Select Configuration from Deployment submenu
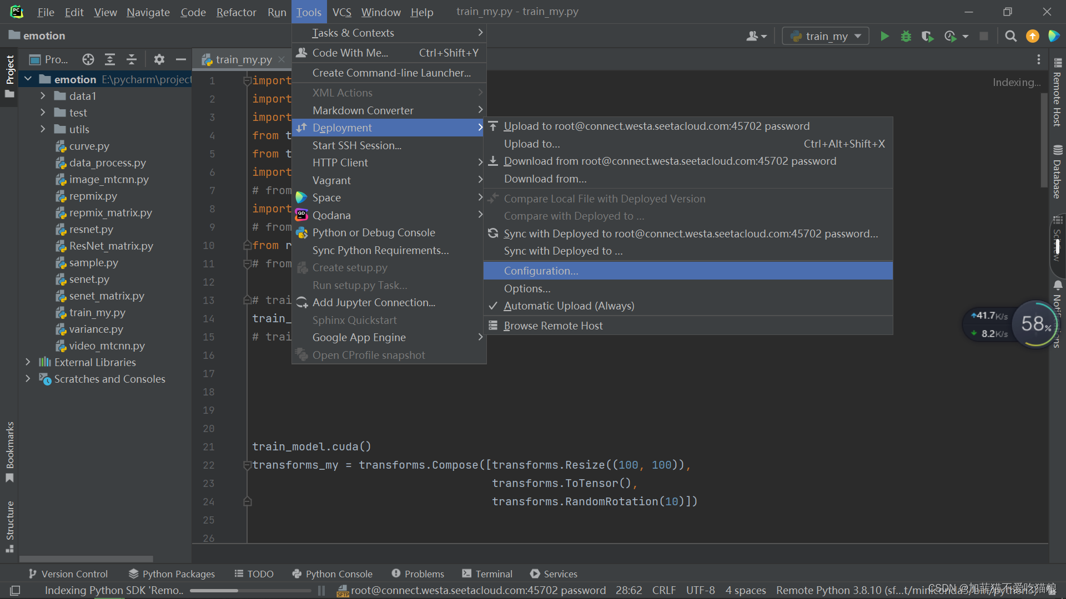The image size is (1066, 599). (x=540, y=270)
